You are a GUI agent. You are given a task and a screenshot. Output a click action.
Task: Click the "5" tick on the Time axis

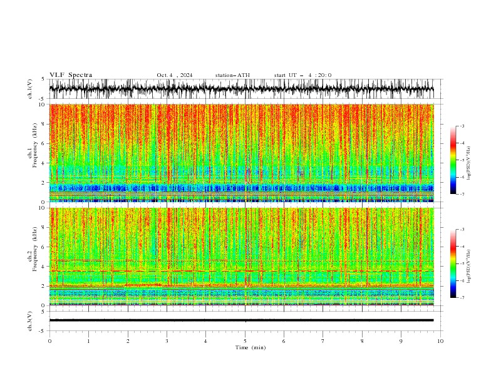(x=245, y=341)
